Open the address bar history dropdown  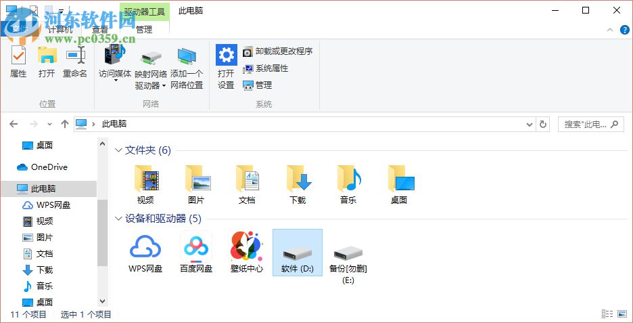(x=530, y=125)
